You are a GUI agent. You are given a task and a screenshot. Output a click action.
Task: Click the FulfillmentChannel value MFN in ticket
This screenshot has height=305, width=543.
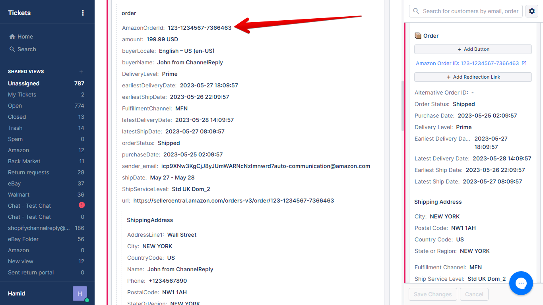[x=181, y=108]
